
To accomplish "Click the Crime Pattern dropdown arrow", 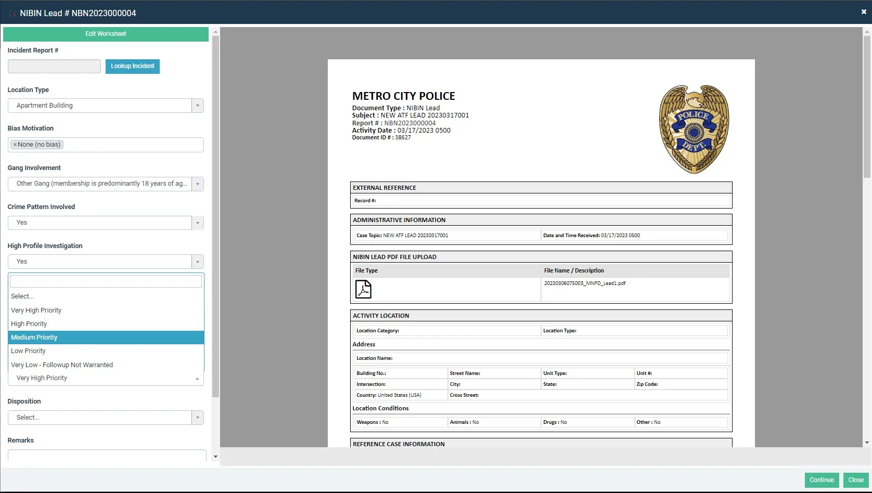I will coord(197,223).
